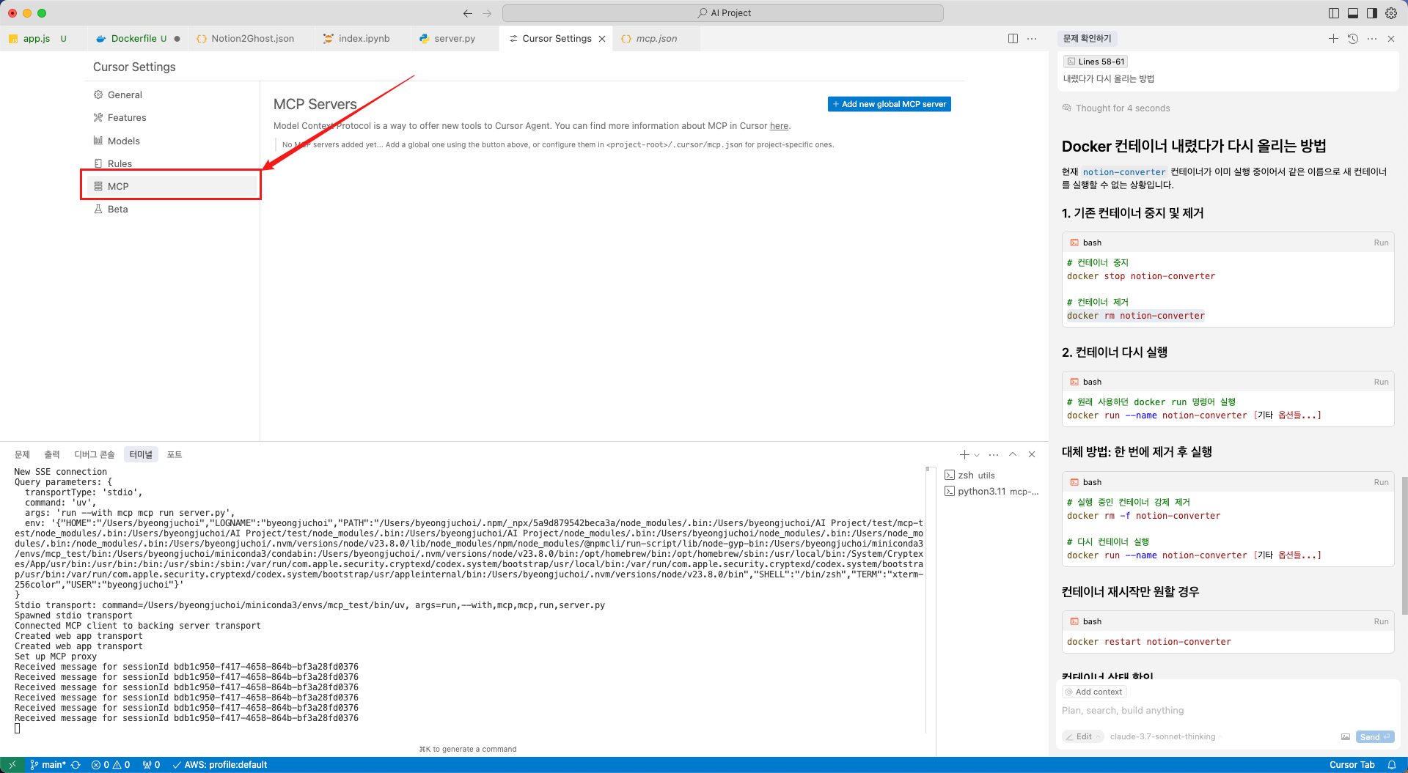Click the Cursor Tab status item
The height and width of the screenshot is (773, 1408).
click(1352, 765)
